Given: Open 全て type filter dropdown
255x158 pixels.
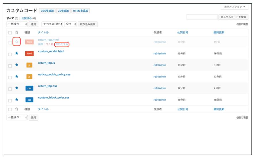Looking at the screenshot, I should [71, 24].
